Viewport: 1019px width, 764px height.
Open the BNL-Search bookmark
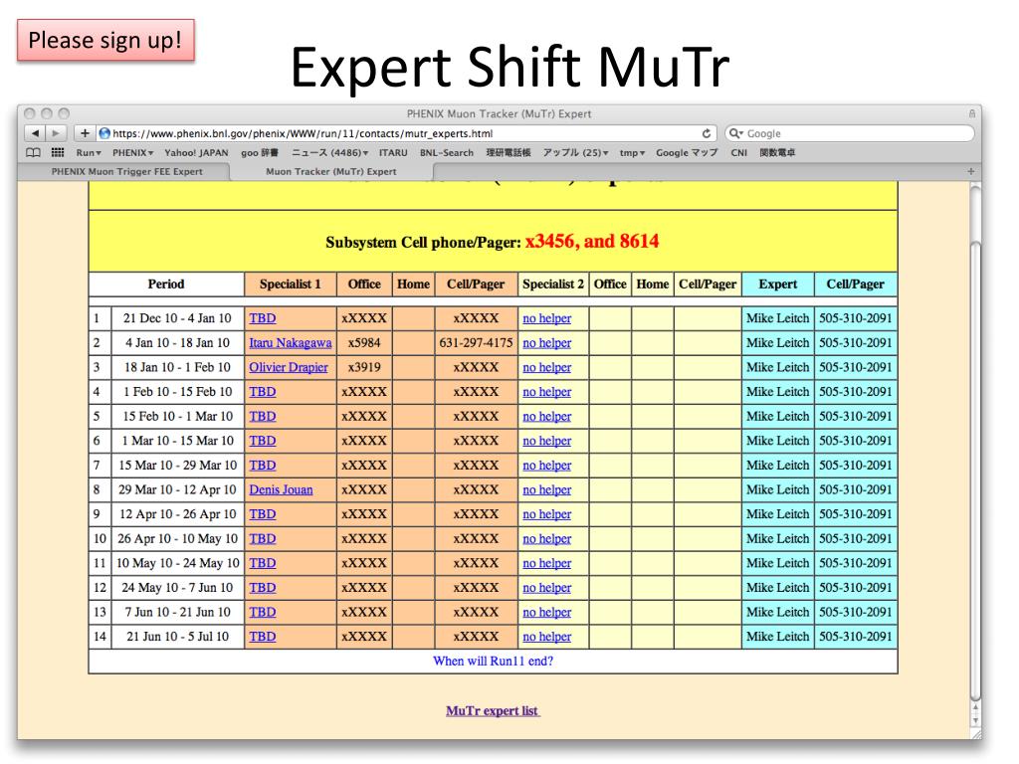coord(447,152)
